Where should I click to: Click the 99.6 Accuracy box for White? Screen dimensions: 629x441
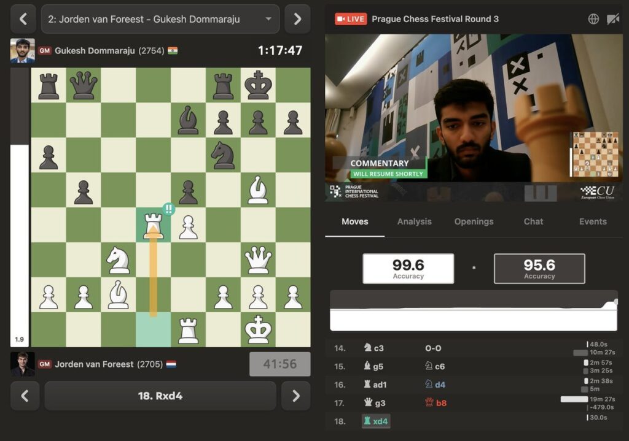click(x=408, y=269)
